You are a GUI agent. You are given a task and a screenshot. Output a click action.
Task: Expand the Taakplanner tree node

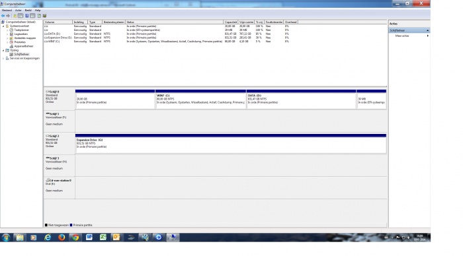(x=7, y=30)
